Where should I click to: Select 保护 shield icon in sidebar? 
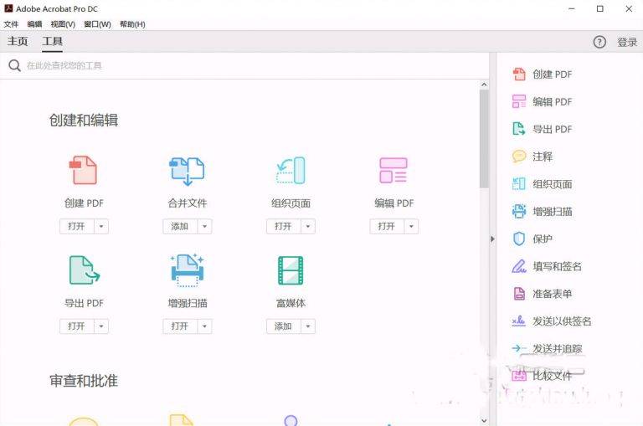click(519, 239)
